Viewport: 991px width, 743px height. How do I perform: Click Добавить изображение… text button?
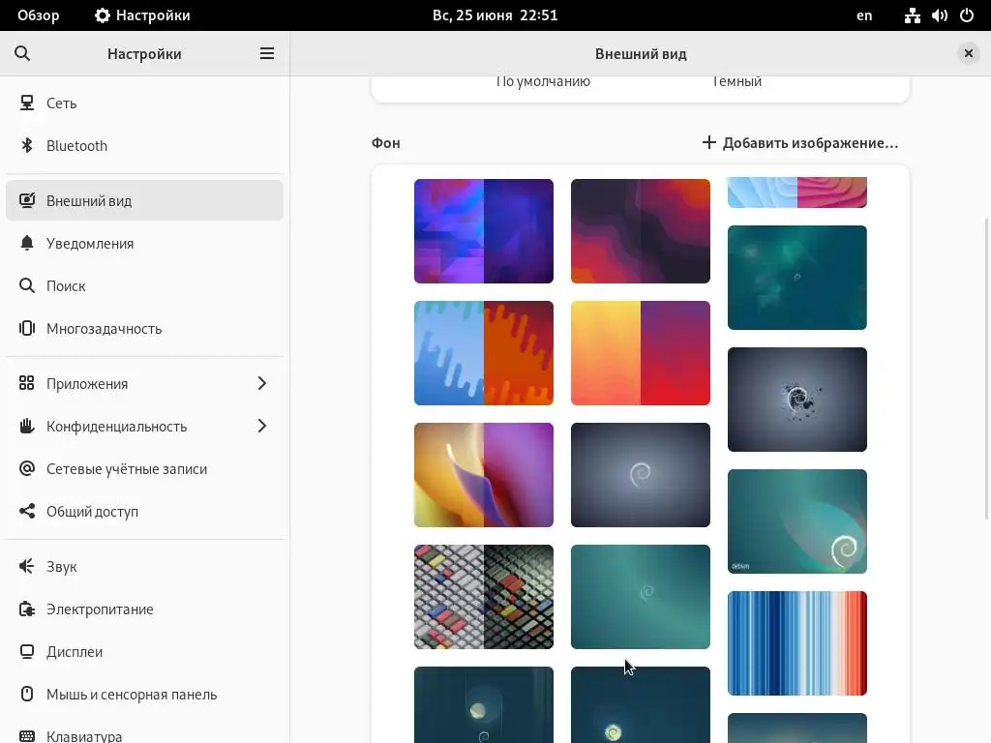[x=810, y=143]
